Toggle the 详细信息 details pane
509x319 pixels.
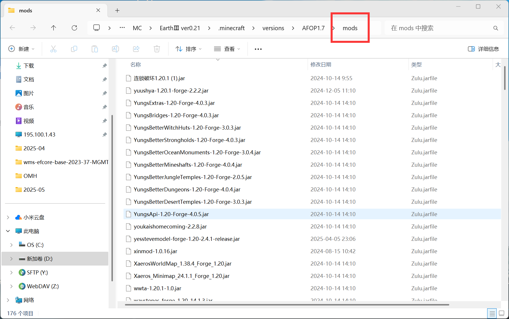483,49
